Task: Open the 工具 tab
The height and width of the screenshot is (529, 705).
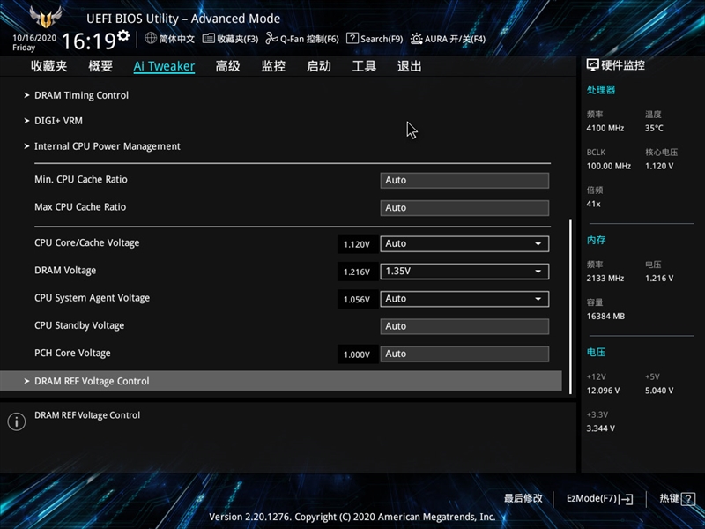Action: pyautogui.click(x=364, y=66)
